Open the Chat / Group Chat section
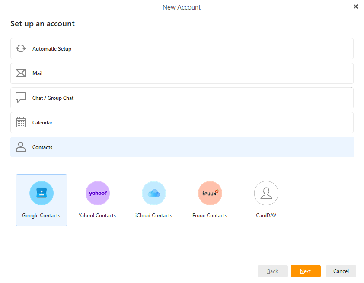364x283 pixels. coord(182,98)
